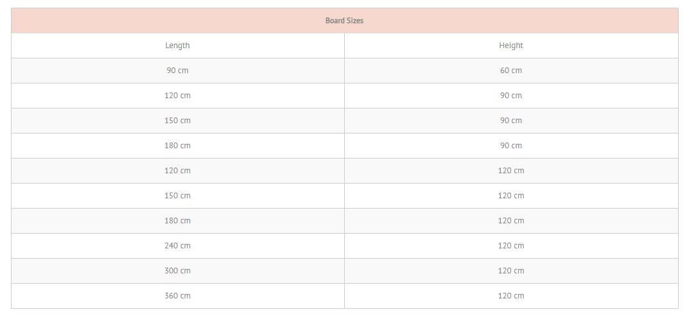
Task: Select 150 cm length paired with 90 cm height
Action: (x=178, y=121)
